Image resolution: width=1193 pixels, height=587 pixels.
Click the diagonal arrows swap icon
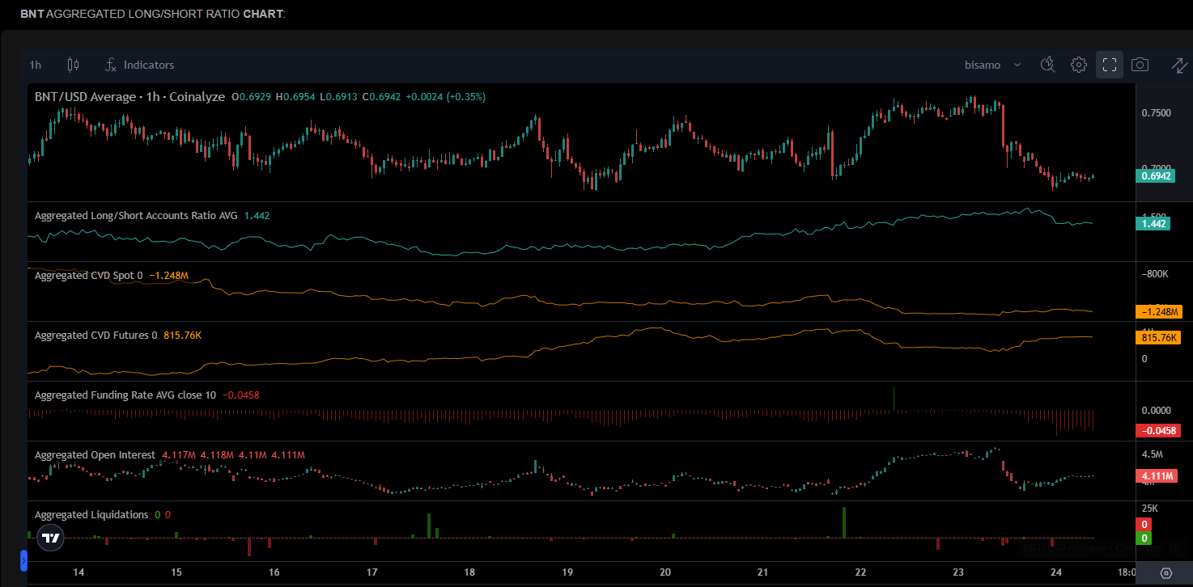(1179, 65)
